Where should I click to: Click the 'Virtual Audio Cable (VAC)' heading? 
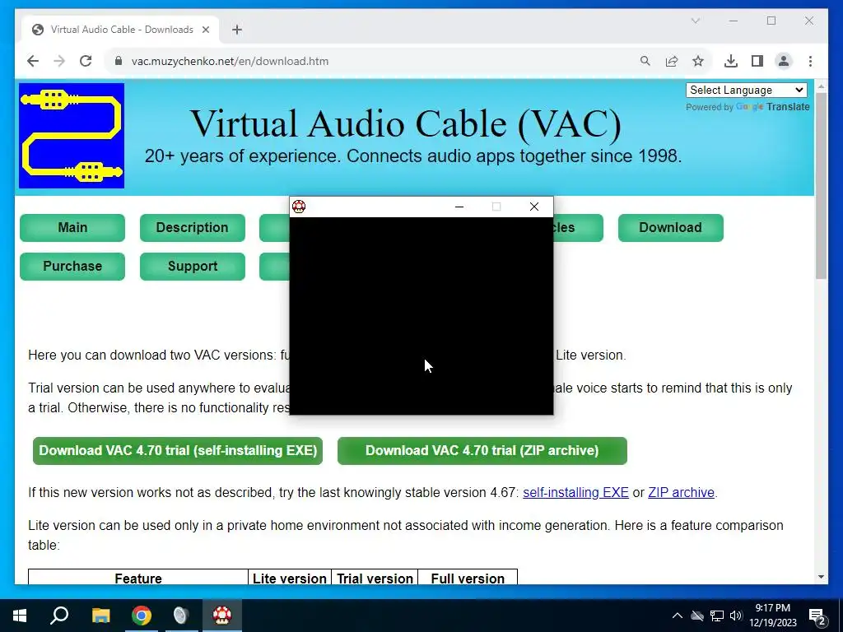pos(406,123)
